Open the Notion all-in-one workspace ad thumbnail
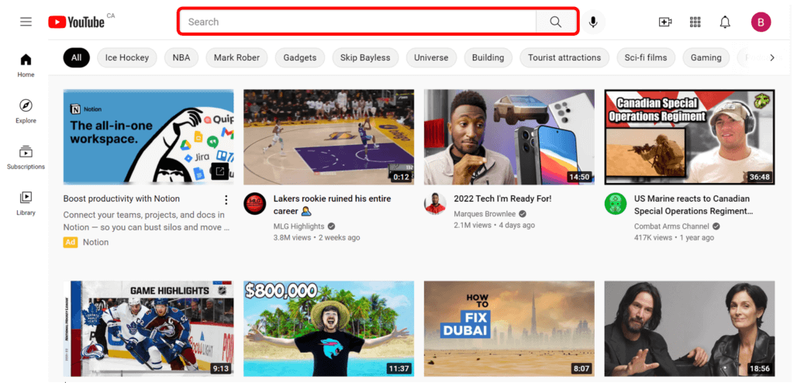 click(x=148, y=136)
